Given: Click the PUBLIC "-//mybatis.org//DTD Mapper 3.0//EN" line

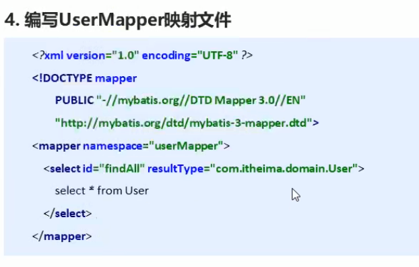Looking at the screenshot, I should (x=180, y=100).
